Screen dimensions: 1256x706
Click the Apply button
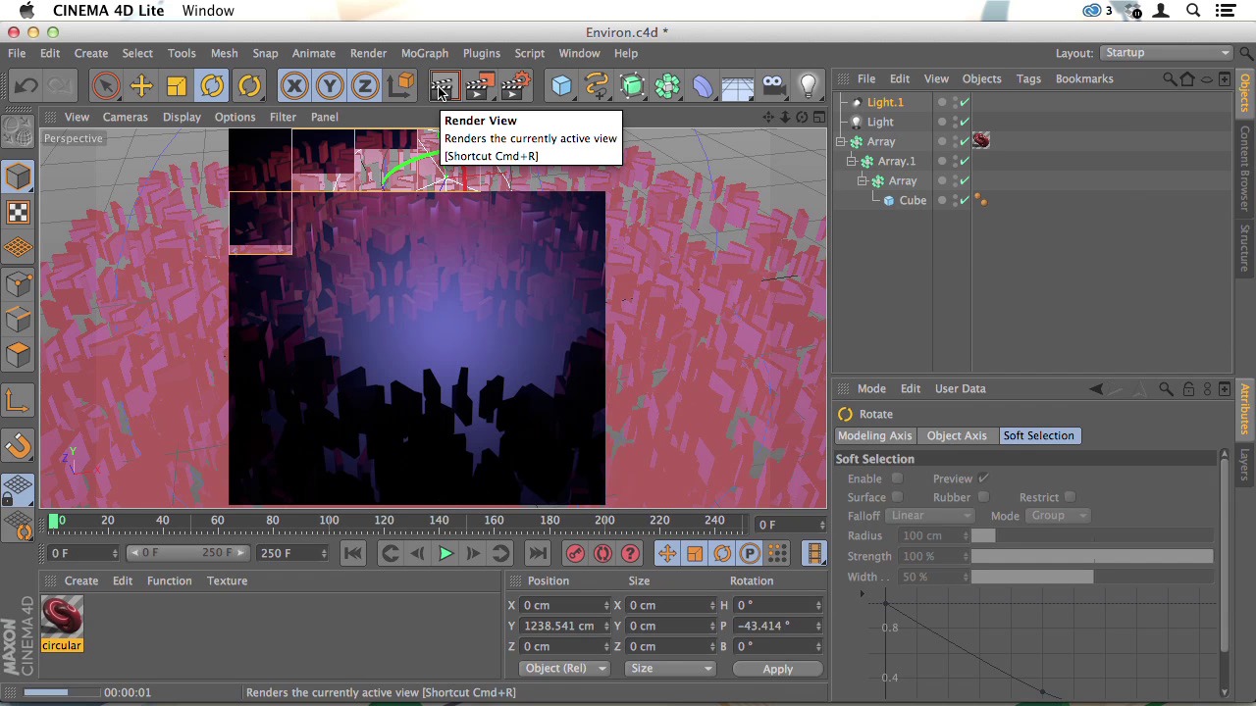pos(777,669)
